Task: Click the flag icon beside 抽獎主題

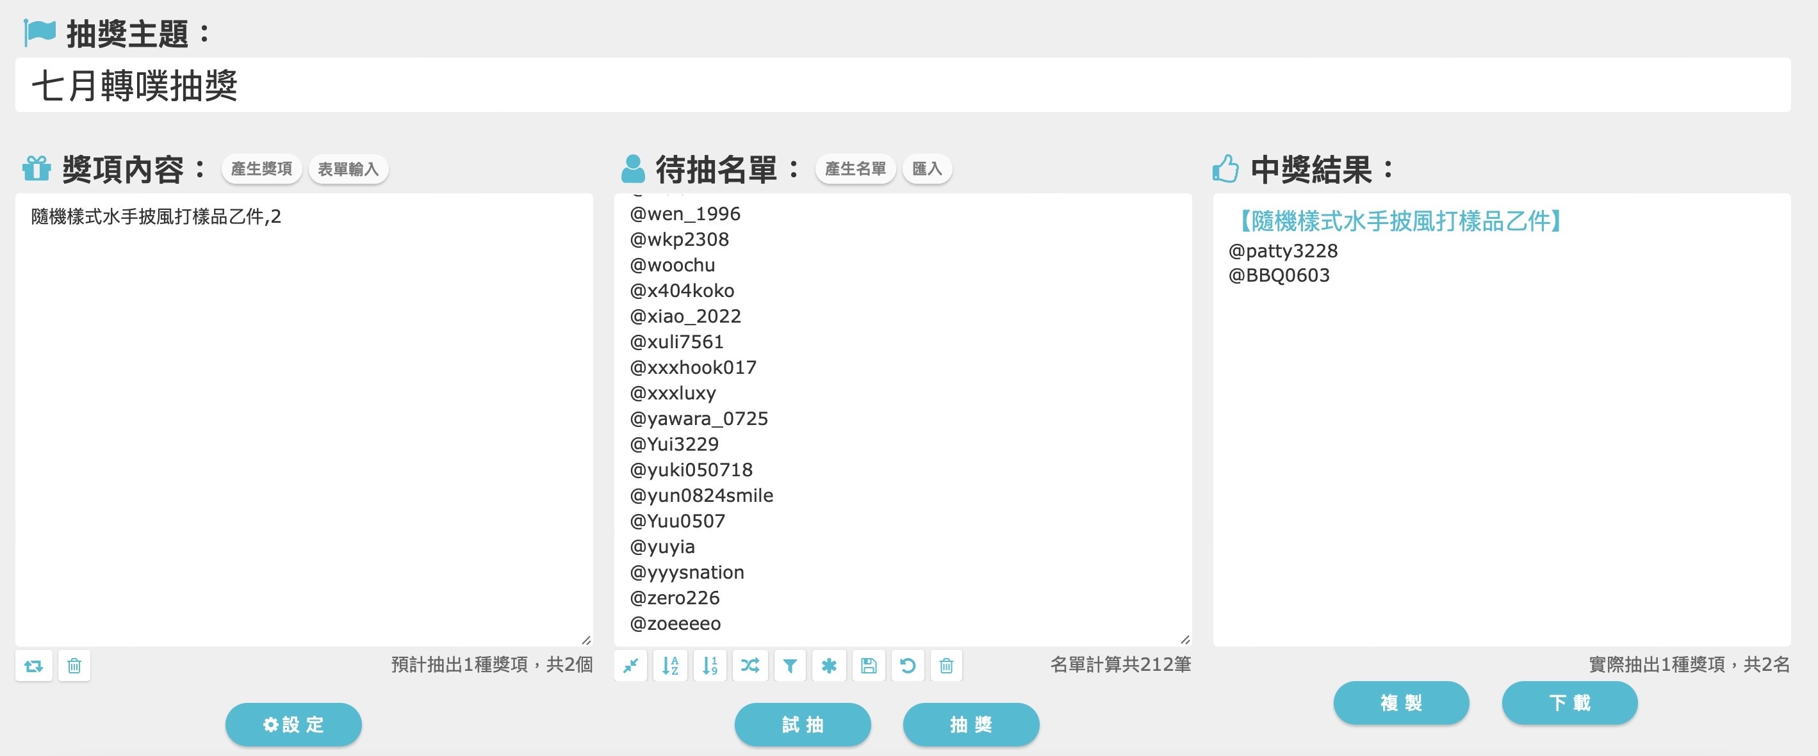Action: (40, 33)
